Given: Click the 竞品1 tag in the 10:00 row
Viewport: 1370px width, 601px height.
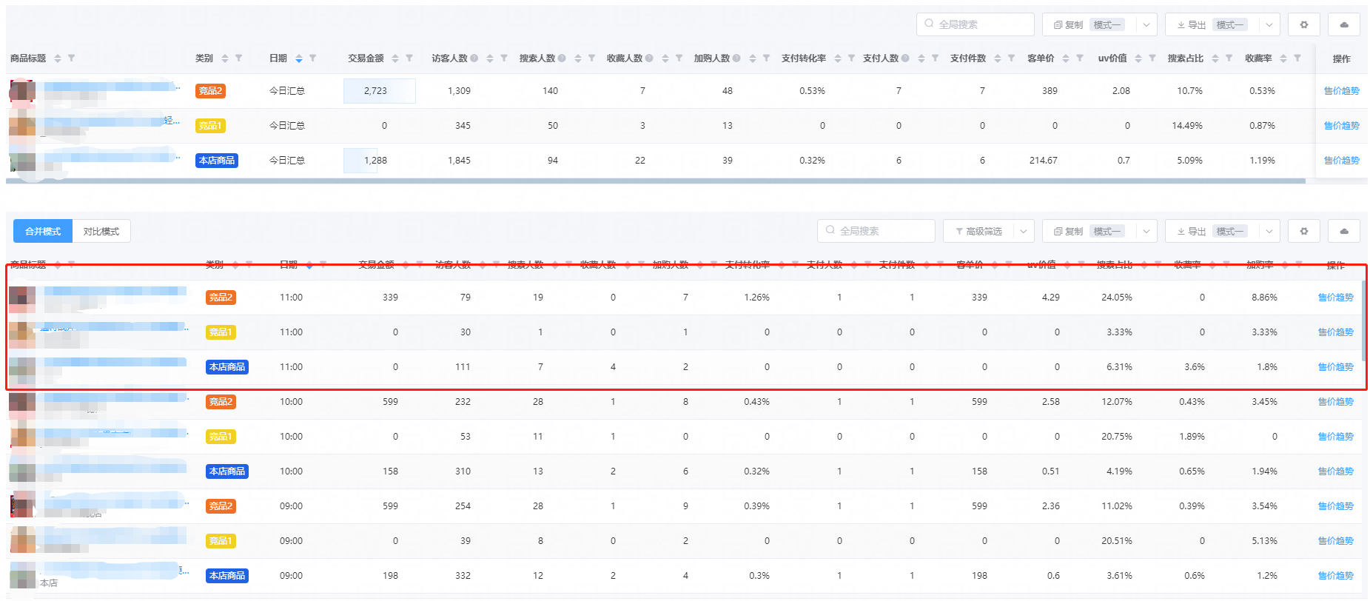Looking at the screenshot, I should 220,437.
